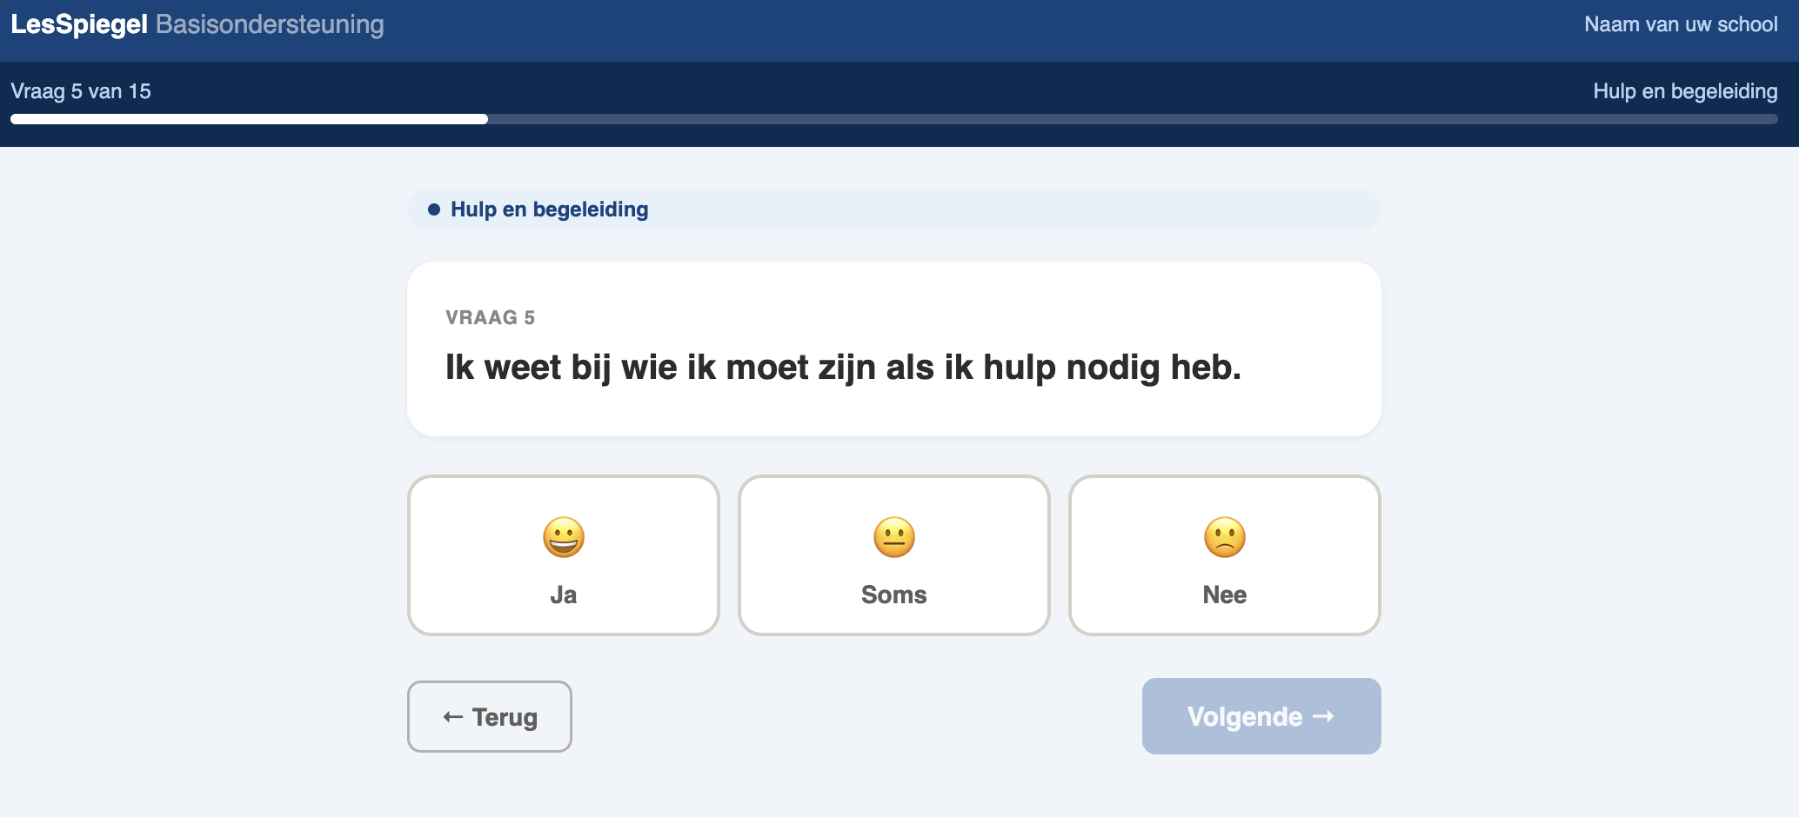Click the LesSpiegel logo
Image resolution: width=1799 pixels, height=817 pixels.
tap(79, 24)
